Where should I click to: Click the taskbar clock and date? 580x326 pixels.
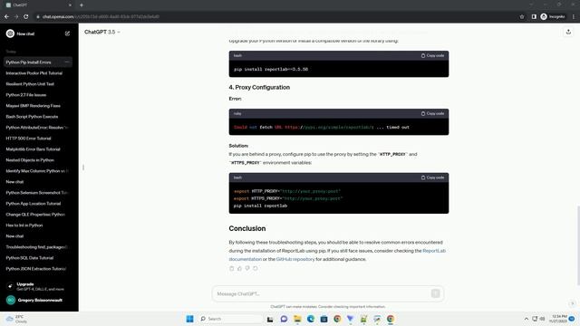coord(558,319)
